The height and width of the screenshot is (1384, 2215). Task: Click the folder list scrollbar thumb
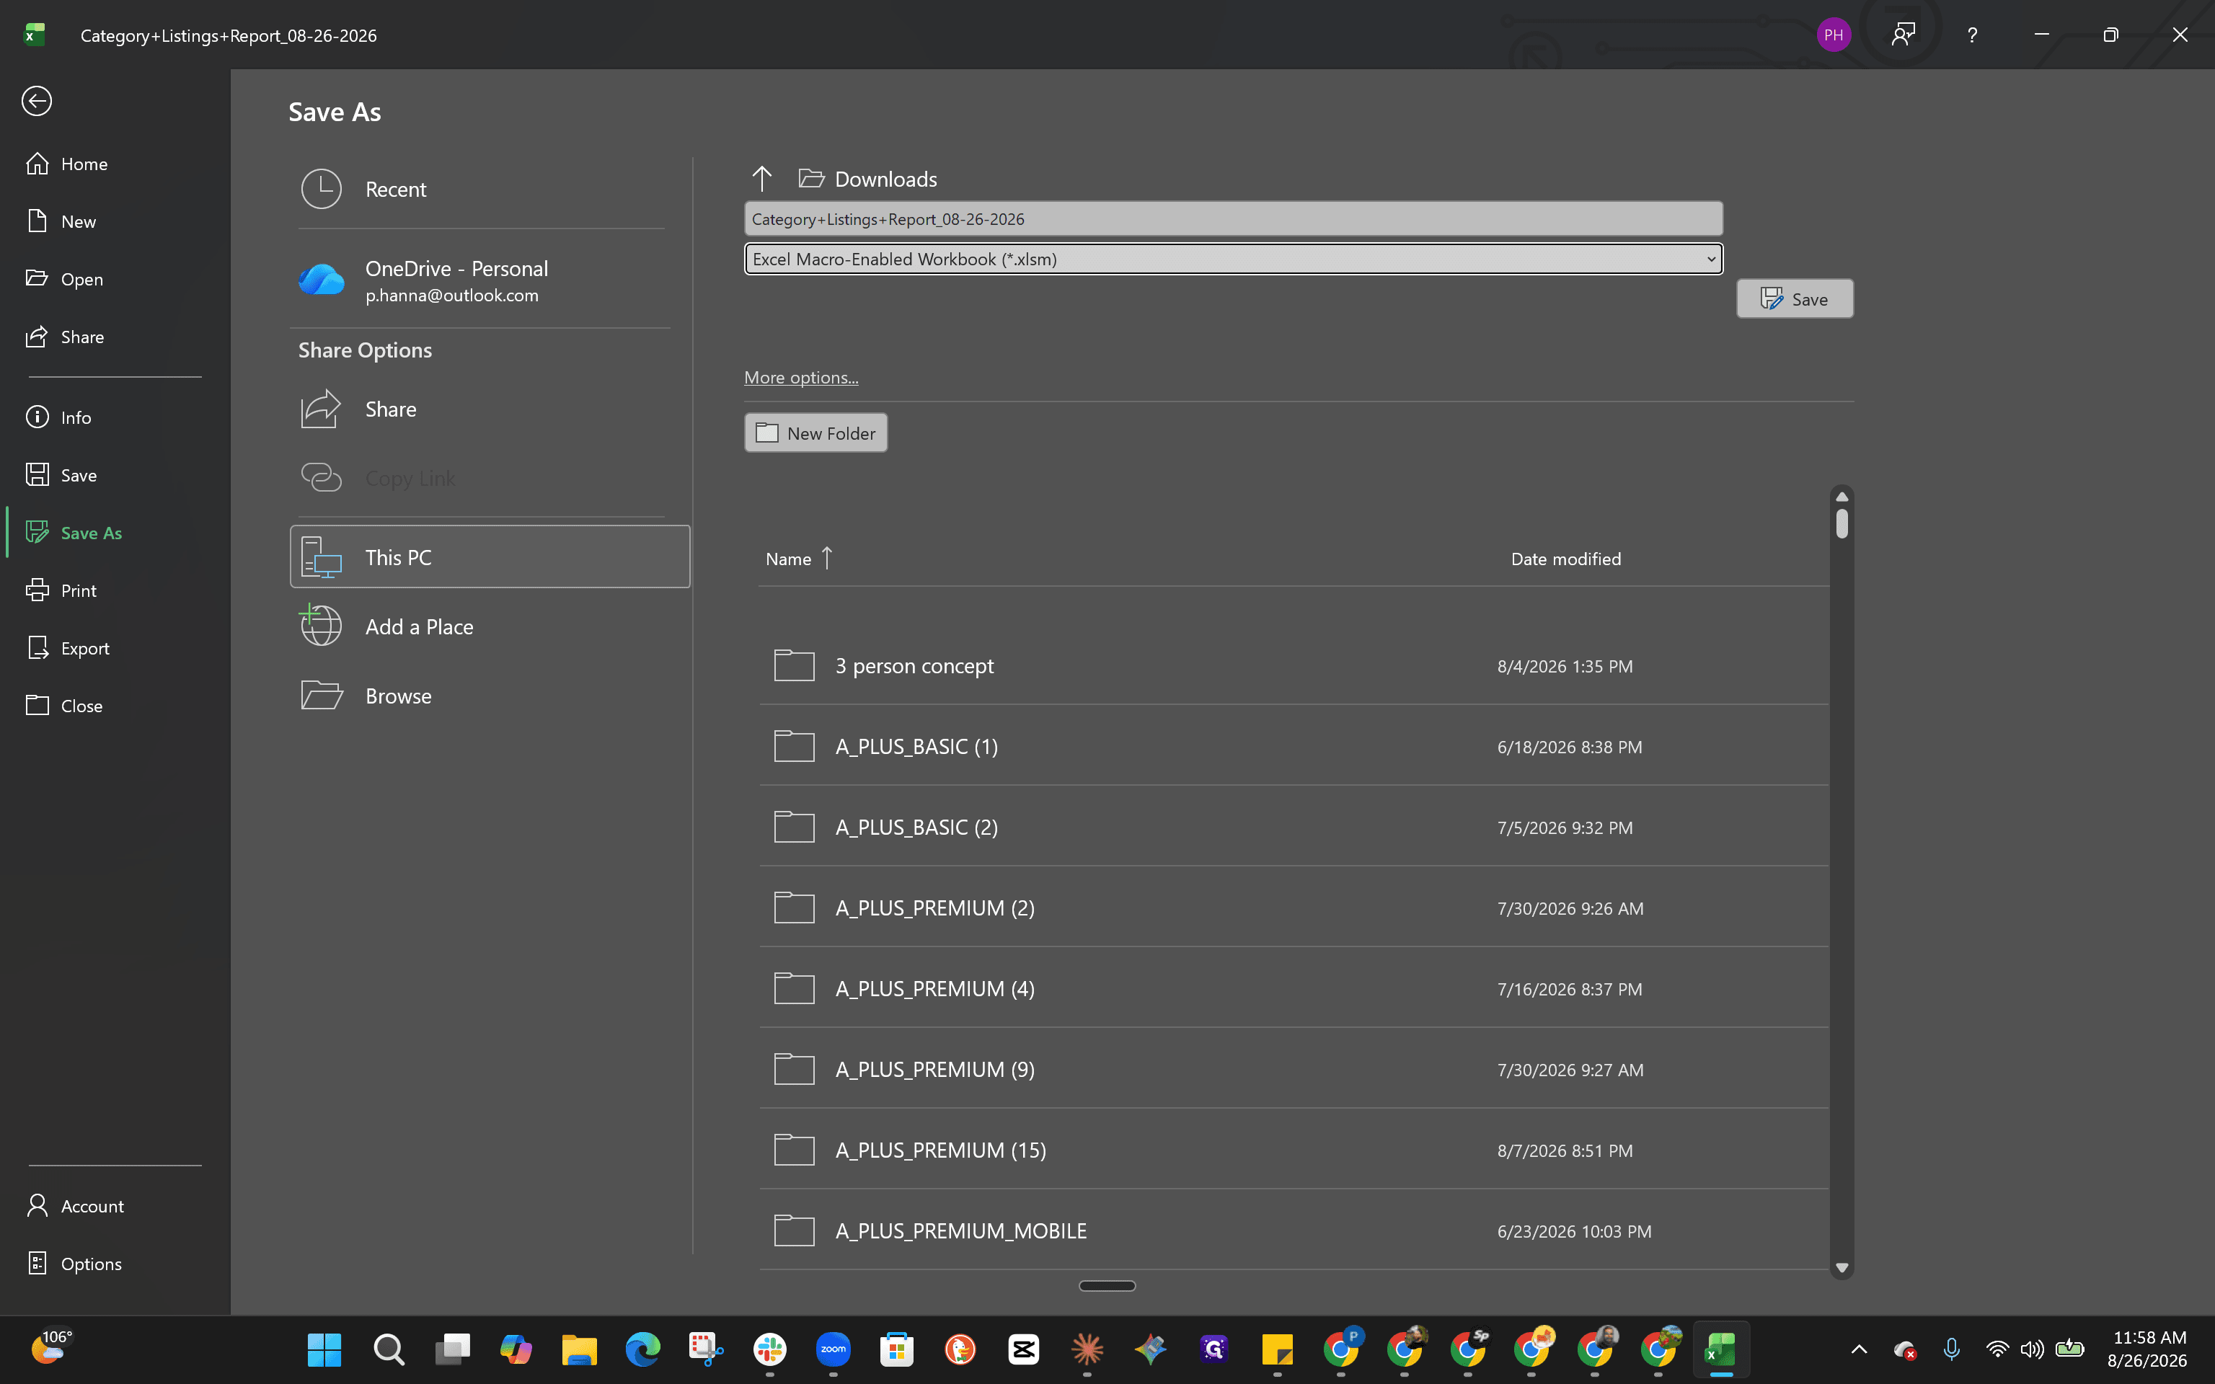pyautogui.click(x=1842, y=523)
